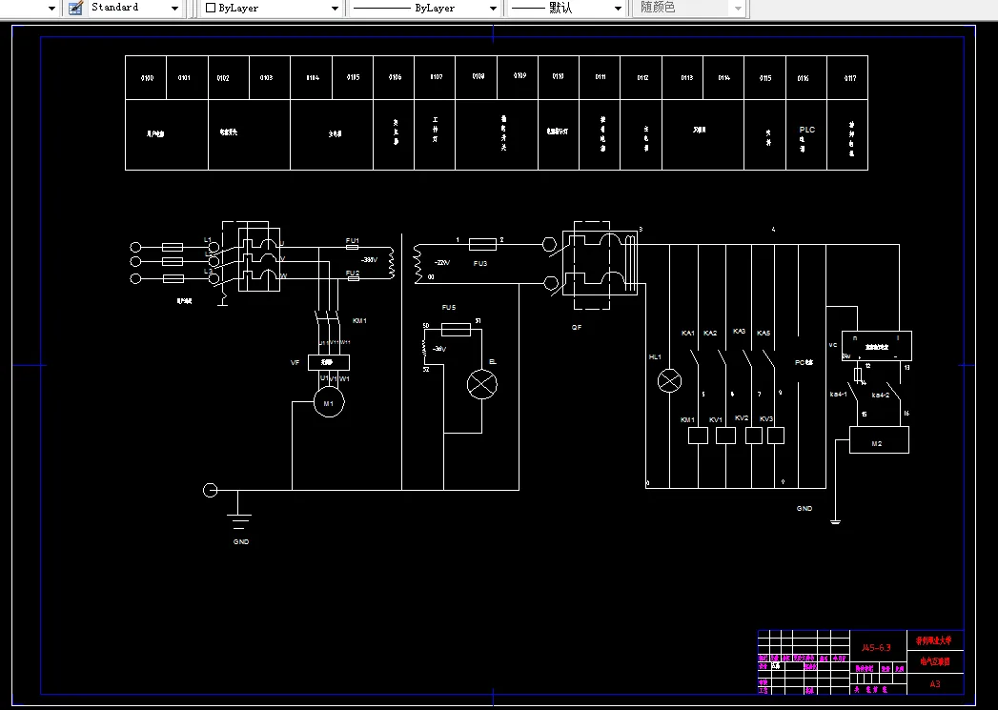Screen dimensions: 998x710
Task: Click the A3 sheet size text
Action: [935, 684]
